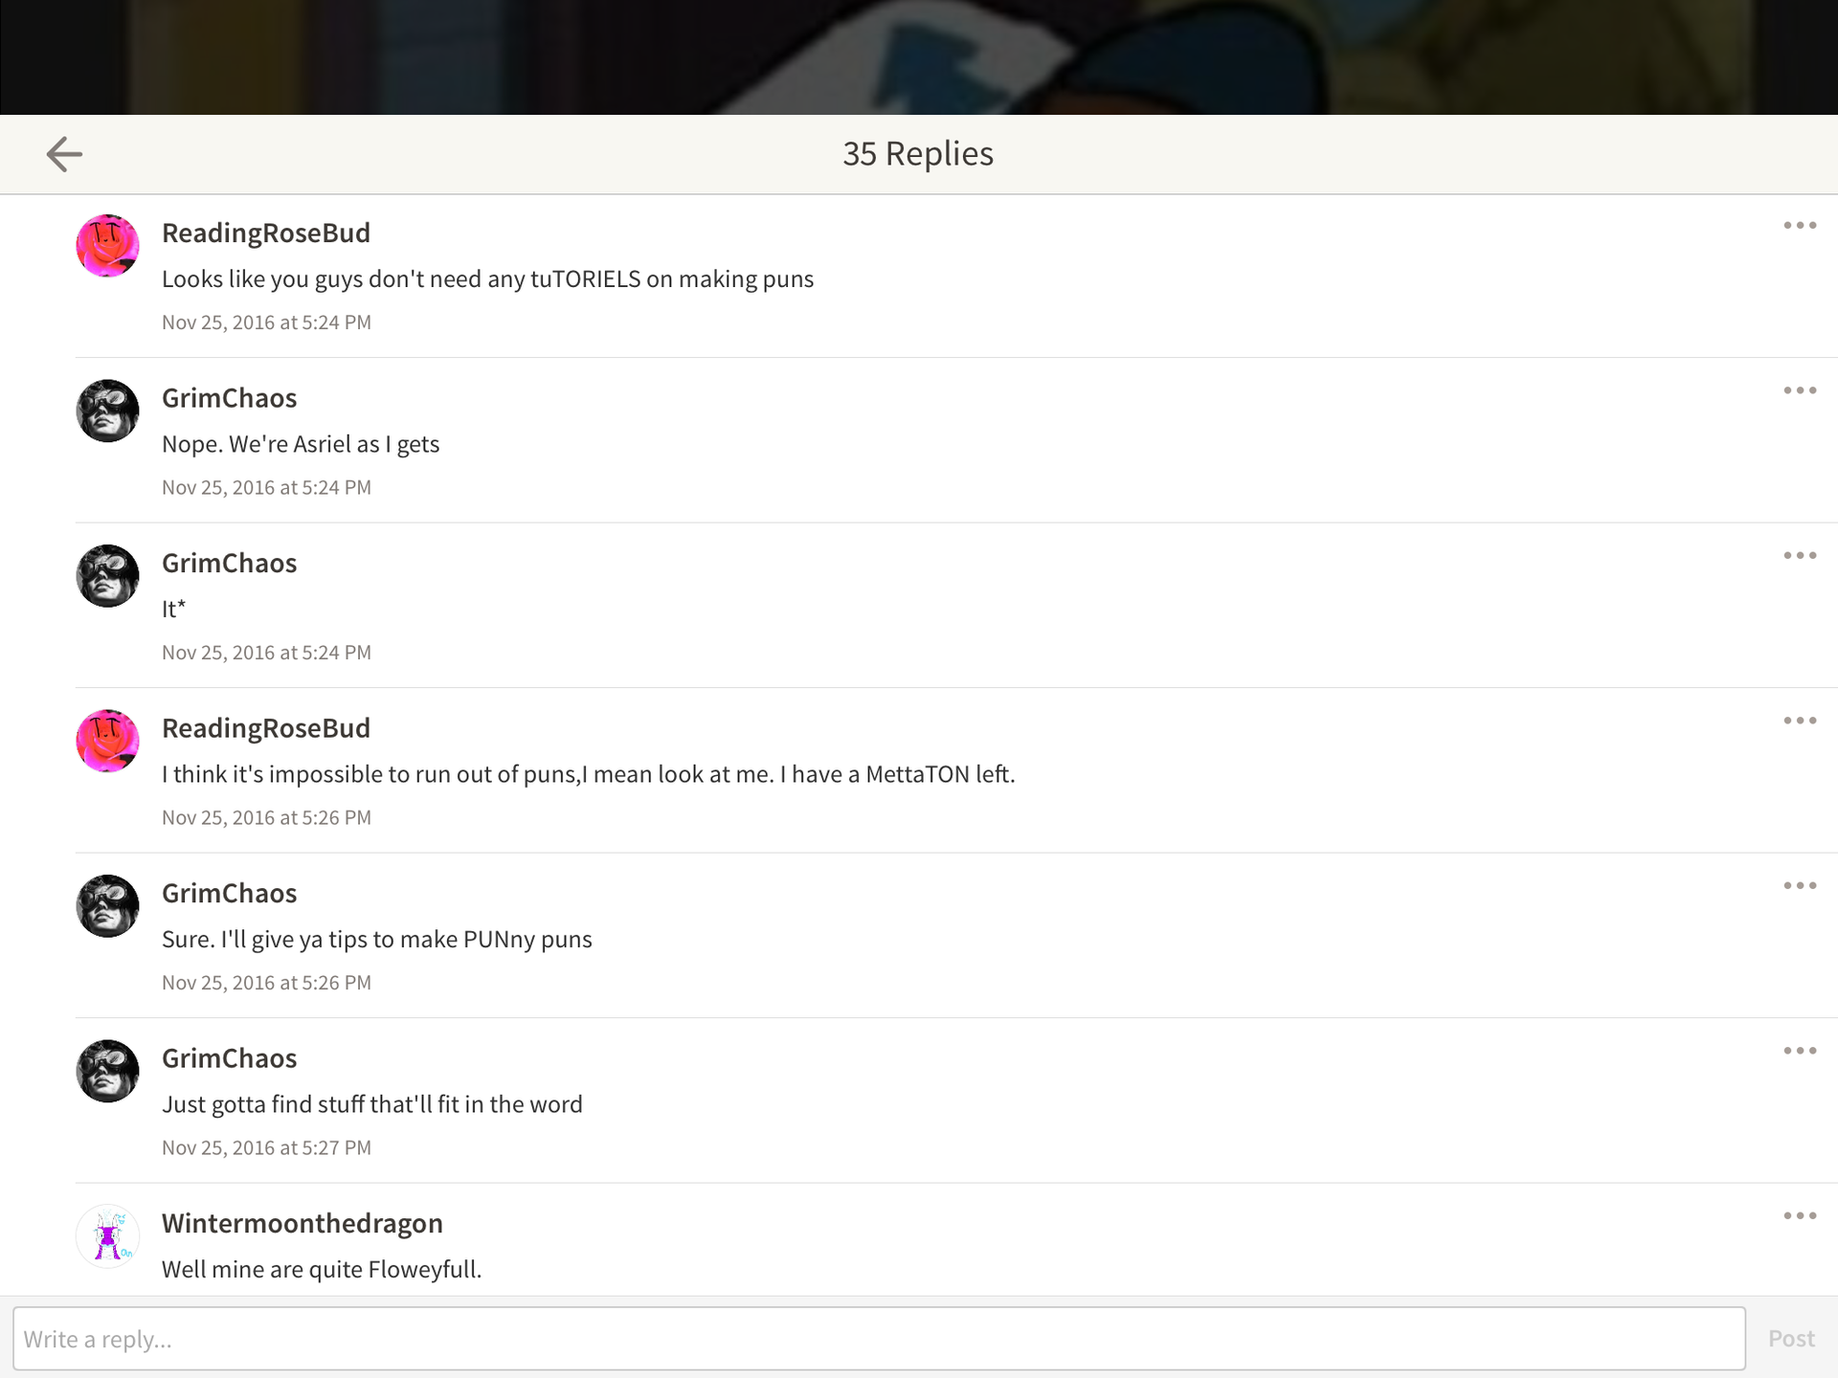Click in the 'Write a reply...' field
Screen dimensions: 1838x1378
click(879, 1339)
